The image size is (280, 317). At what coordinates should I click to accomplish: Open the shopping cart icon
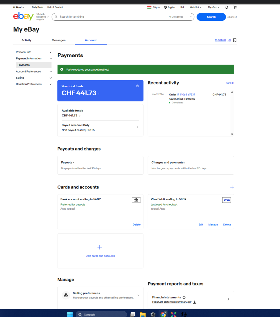pyautogui.click(x=235, y=7)
